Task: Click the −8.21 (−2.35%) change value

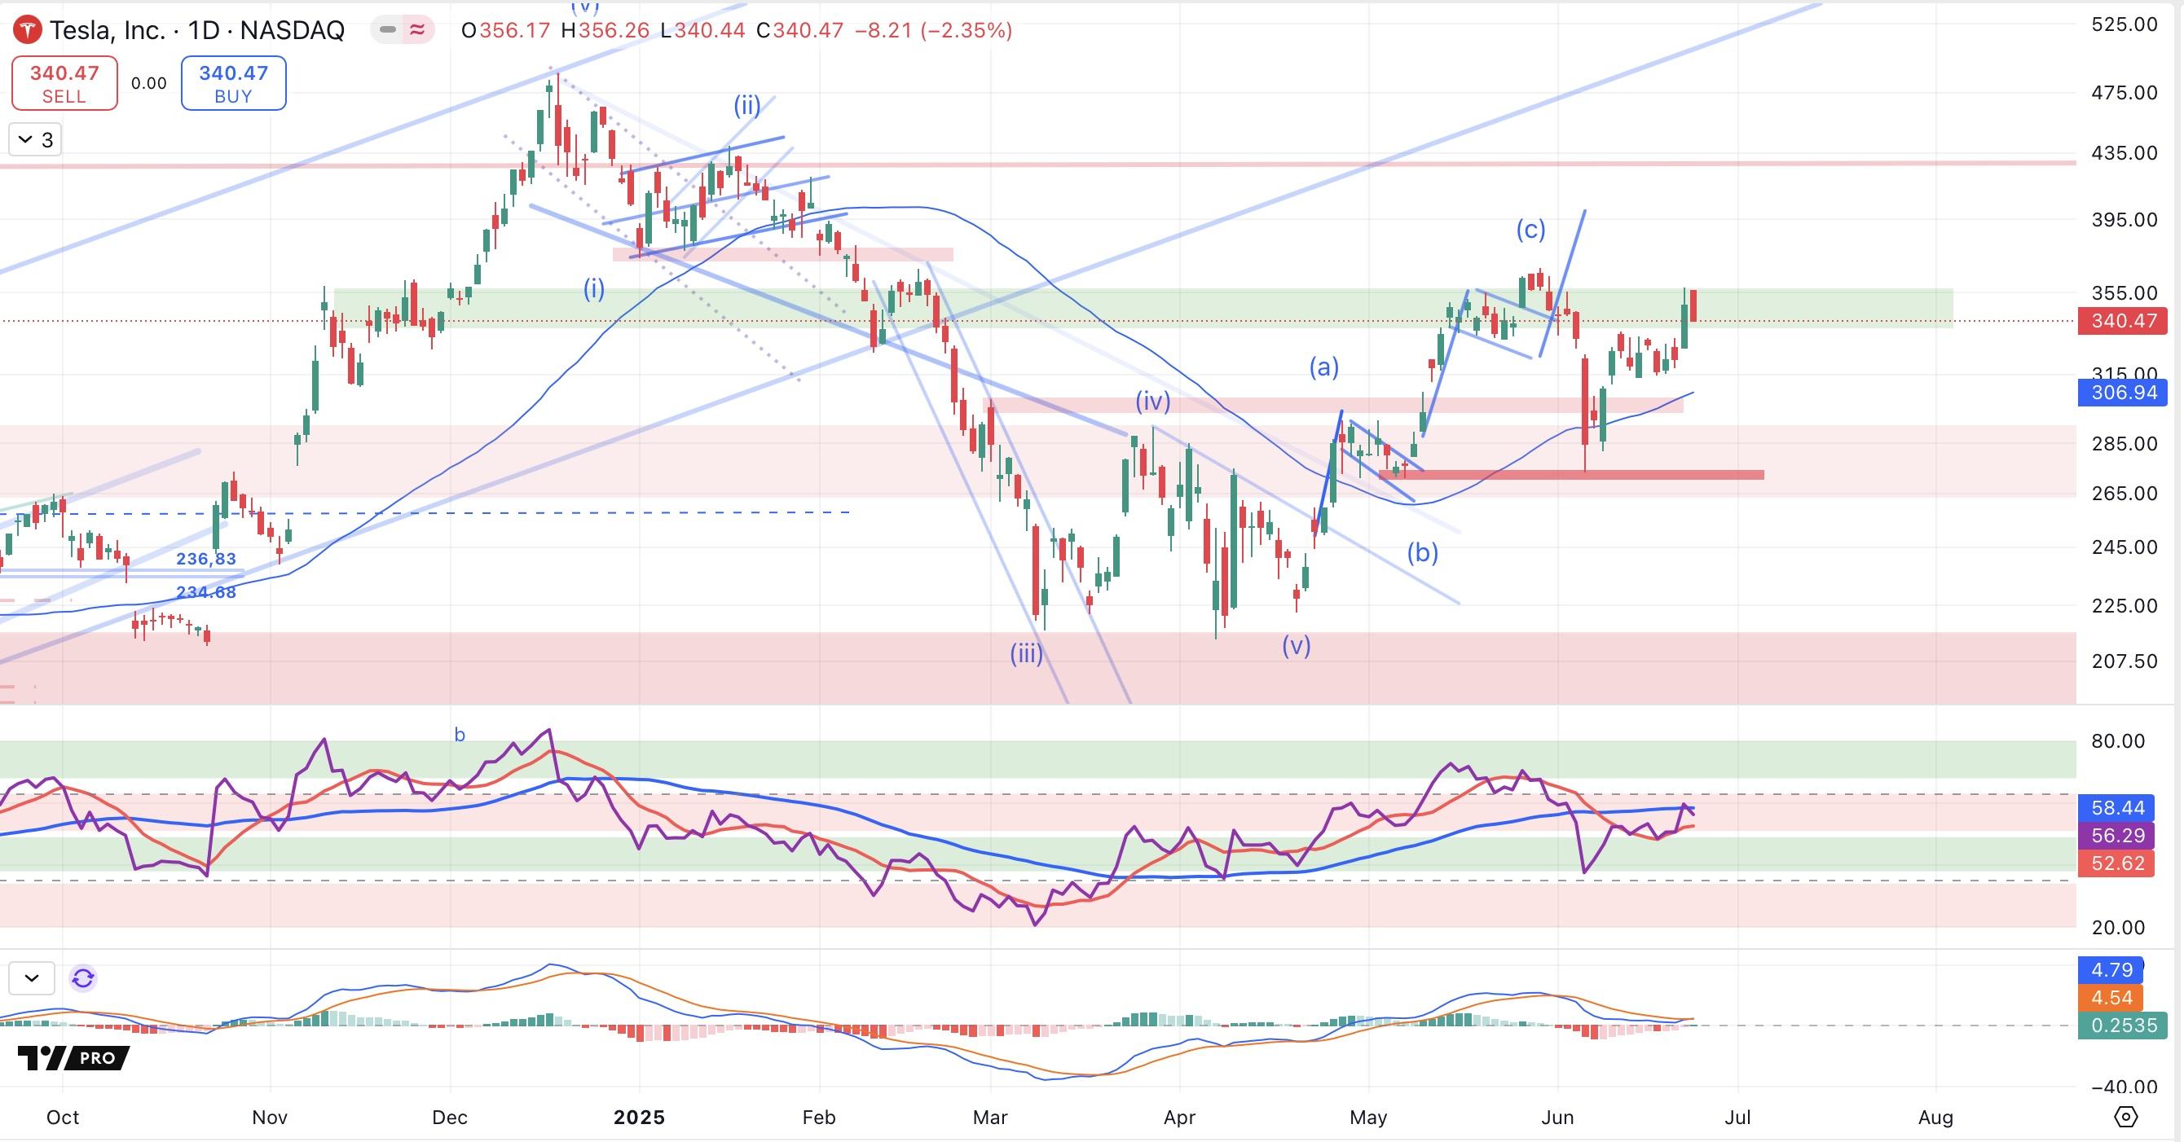Action: 933,30
